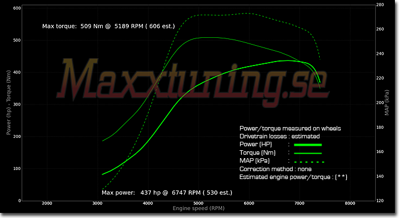400x218 pixels.
Task: Click the 'Max torque: 509 Nm @ 5189 RPM' text
Action: [x=93, y=26]
